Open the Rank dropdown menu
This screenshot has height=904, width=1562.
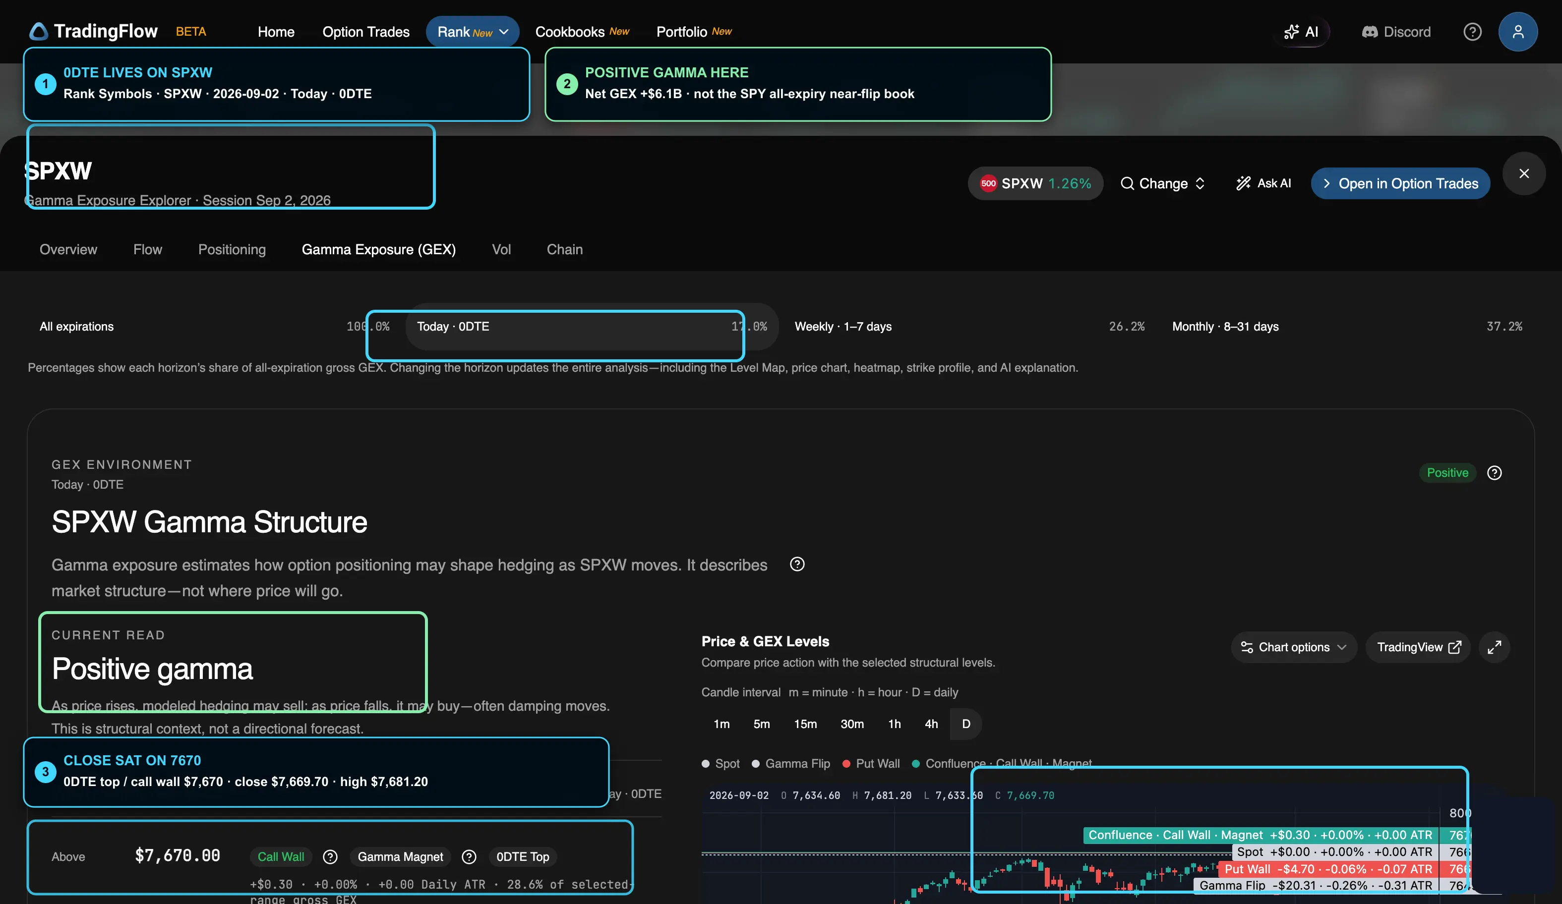(x=472, y=32)
